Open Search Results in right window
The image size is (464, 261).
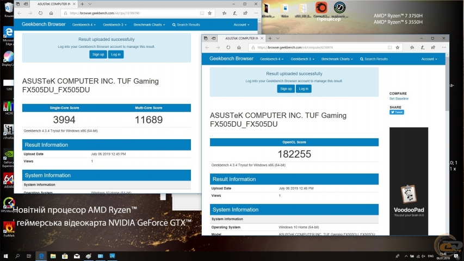374,59
